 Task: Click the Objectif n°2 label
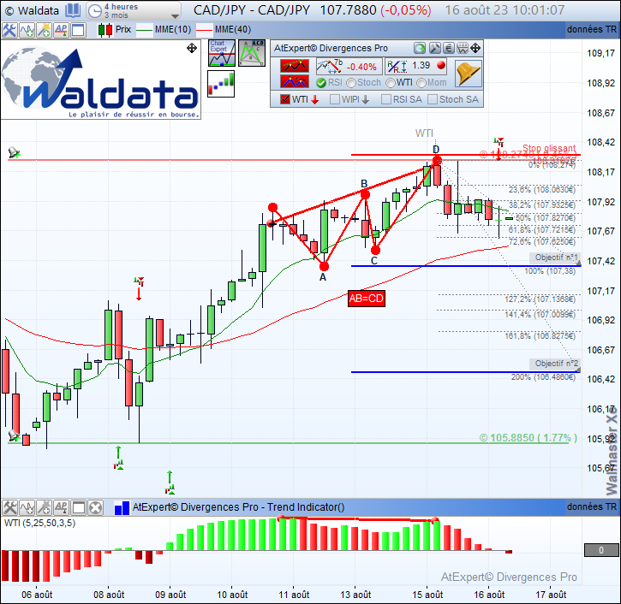coord(555,364)
